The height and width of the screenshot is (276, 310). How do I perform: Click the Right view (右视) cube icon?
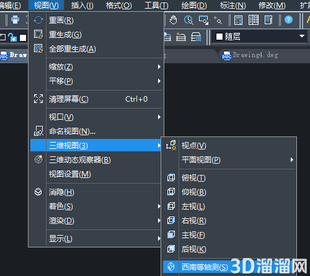(171, 220)
